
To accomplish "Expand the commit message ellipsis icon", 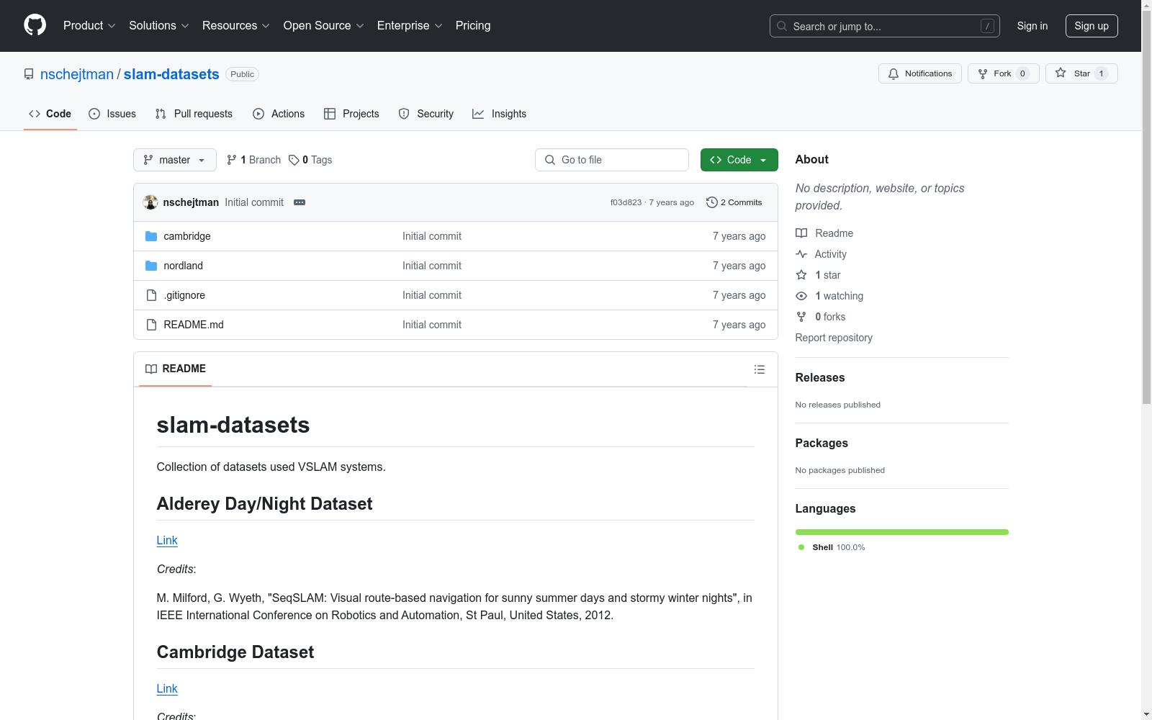I will click(300, 202).
